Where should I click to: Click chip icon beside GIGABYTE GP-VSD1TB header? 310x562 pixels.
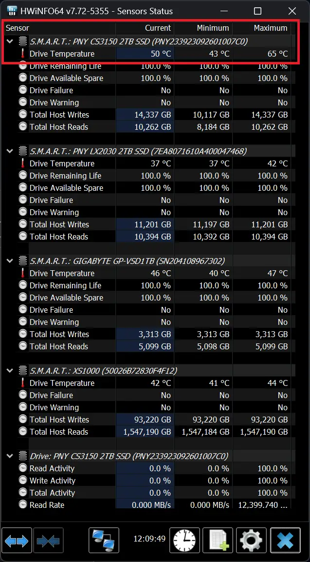[23, 261]
